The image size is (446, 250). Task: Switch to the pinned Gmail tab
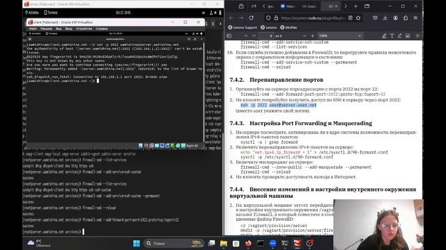[x=254, y=6]
